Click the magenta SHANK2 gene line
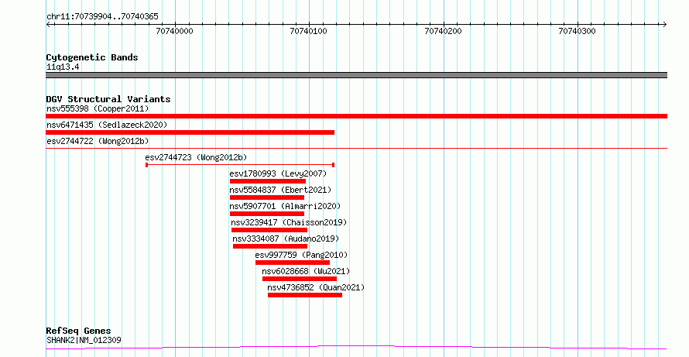Screen dimensions: 689x357 click(x=356, y=348)
